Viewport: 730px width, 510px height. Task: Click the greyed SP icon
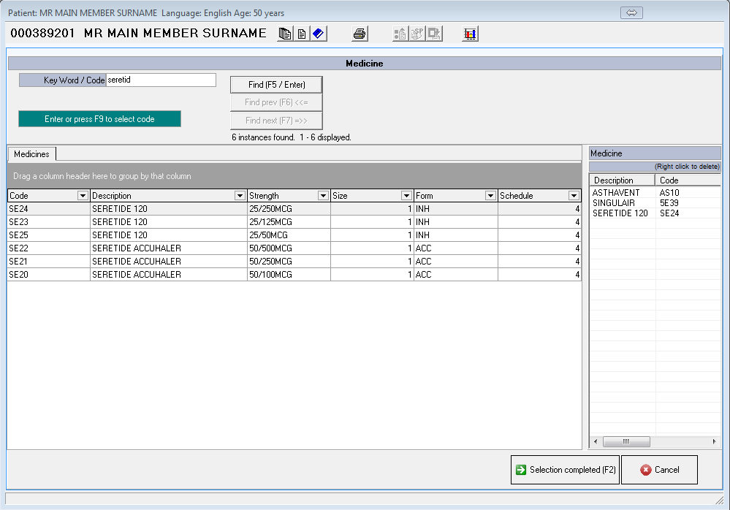[417, 34]
